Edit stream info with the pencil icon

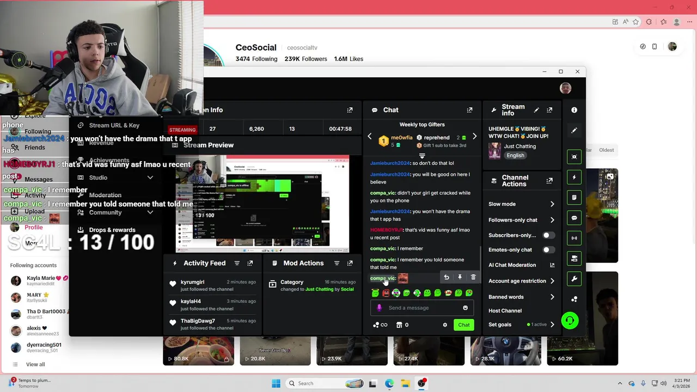pyautogui.click(x=536, y=110)
